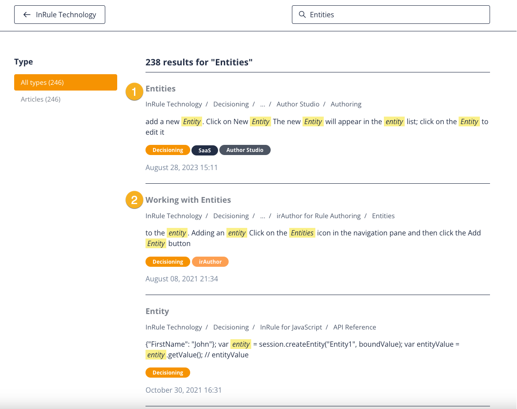Click the orange number 2 badge

point(134,200)
